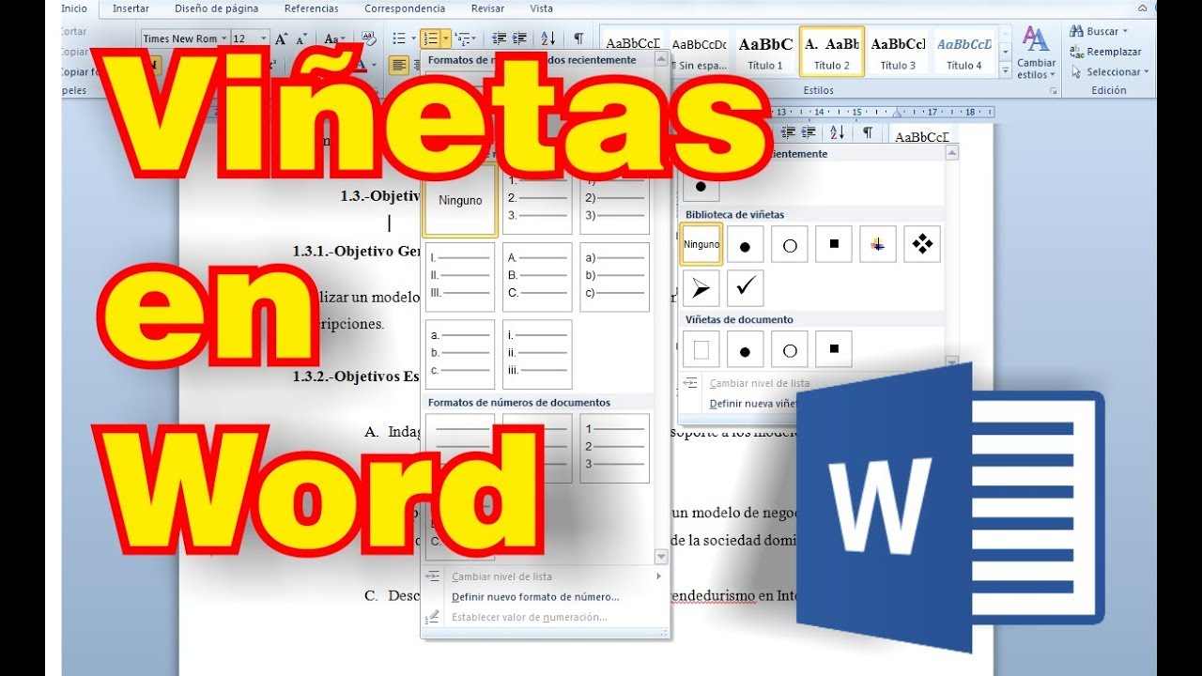Apply the Título 4 style

(x=964, y=52)
